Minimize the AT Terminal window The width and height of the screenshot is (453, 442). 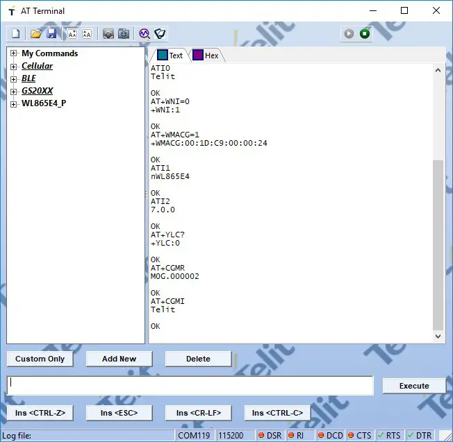pos(373,10)
